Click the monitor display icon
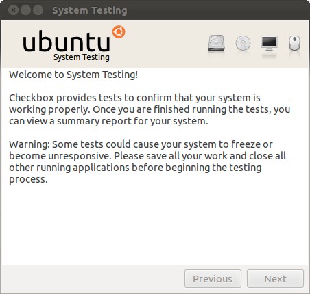The image size is (310, 294). (270, 43)
